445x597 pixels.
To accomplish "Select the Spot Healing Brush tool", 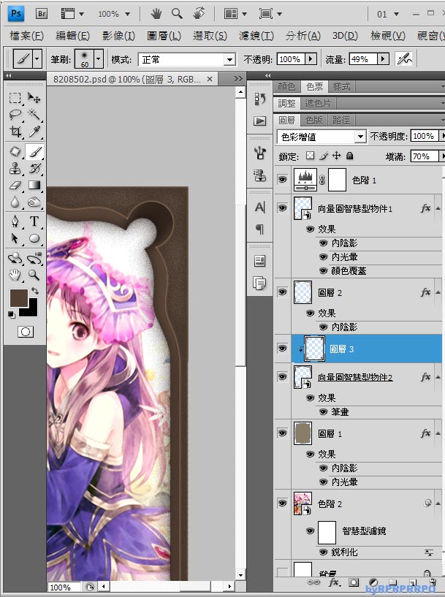I will click(15, 151).
